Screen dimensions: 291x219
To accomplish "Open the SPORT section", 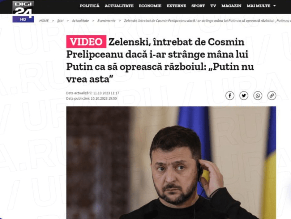I will click(198, 6).
